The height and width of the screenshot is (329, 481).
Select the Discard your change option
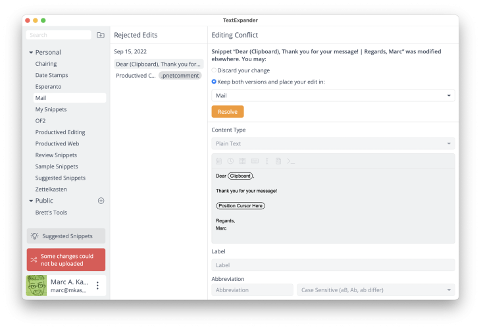[214, 70]
